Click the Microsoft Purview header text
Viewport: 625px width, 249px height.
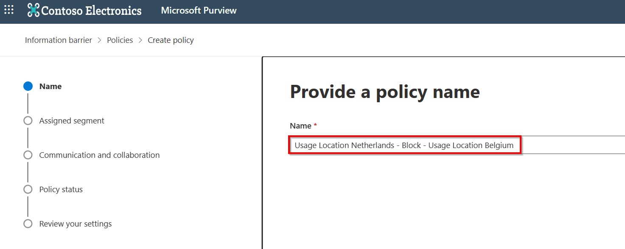[199, 10]
